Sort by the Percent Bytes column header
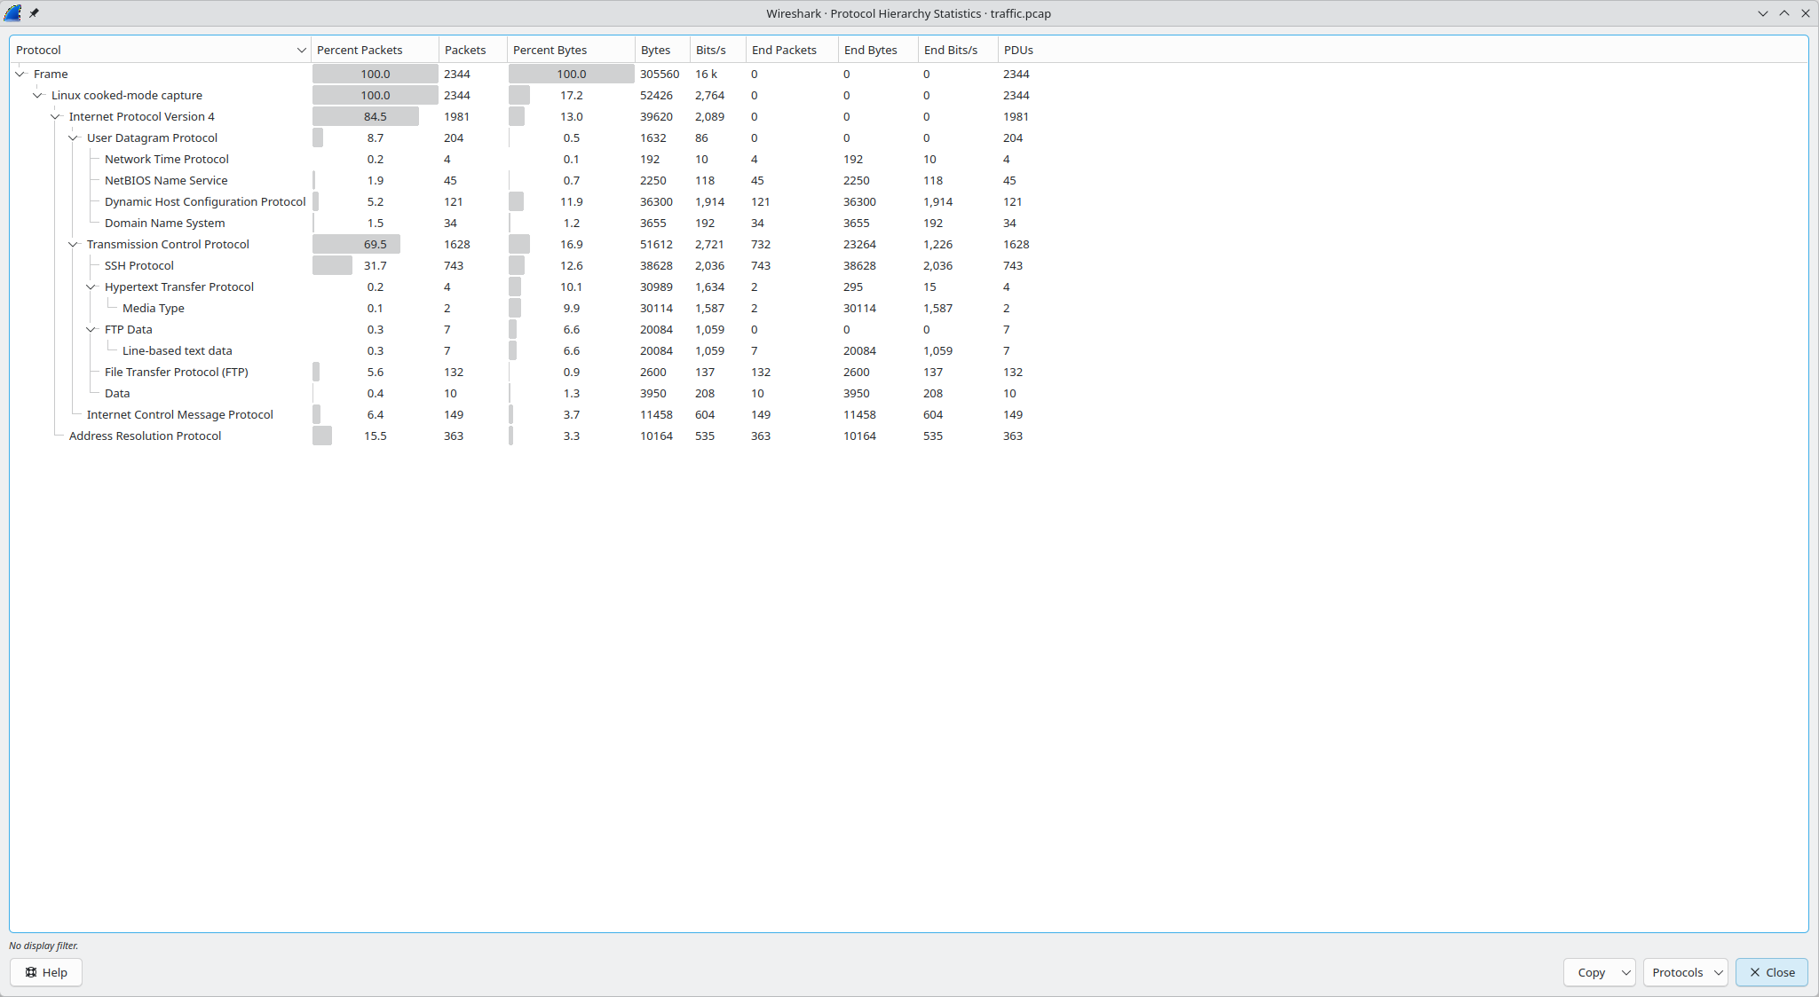The image size is (1819, 997). click(571, 50)
